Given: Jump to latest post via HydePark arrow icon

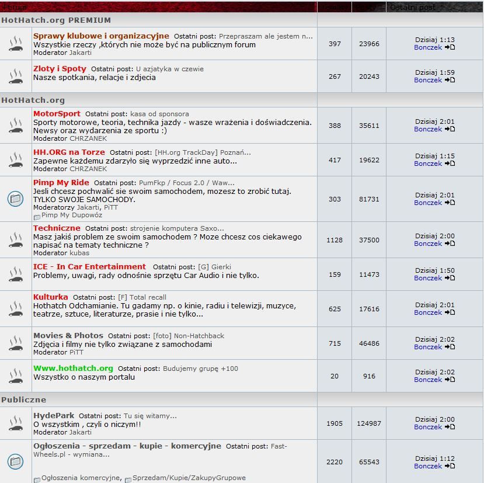Looking at the screenshot, I should coord(450,427).
